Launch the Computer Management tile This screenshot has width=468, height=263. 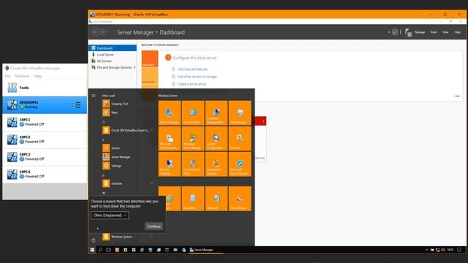click(x=216, y=113)
